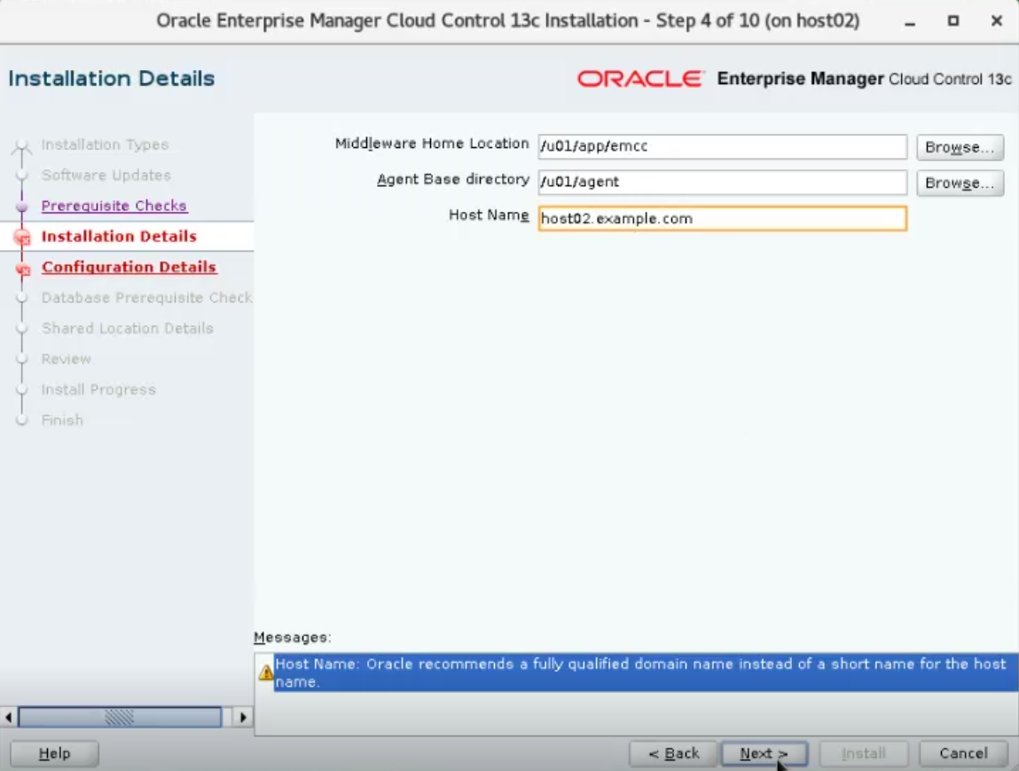Click the grayed-out Install button
Screen dimensions: 1019x771
[864, 753]
